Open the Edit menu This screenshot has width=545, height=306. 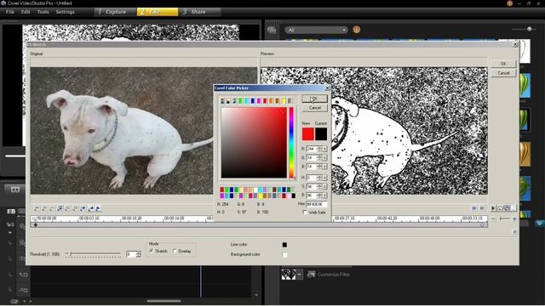pyautogui.click(x=26, y=12)
